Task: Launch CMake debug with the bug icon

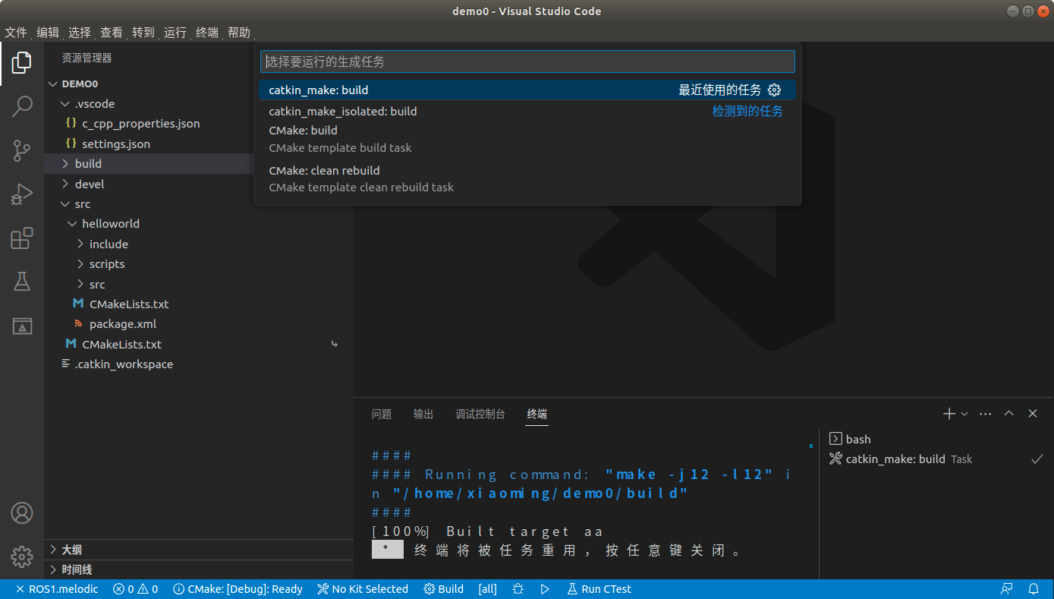Action: 518,588
